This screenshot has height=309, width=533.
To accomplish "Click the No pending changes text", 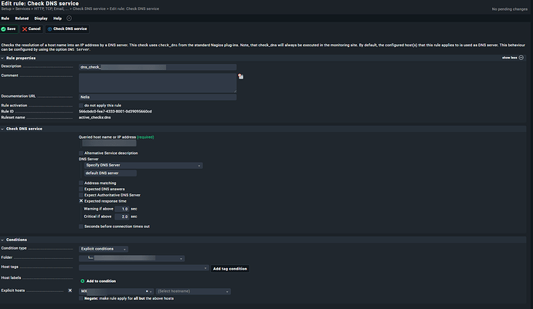I will pos(510,9).
